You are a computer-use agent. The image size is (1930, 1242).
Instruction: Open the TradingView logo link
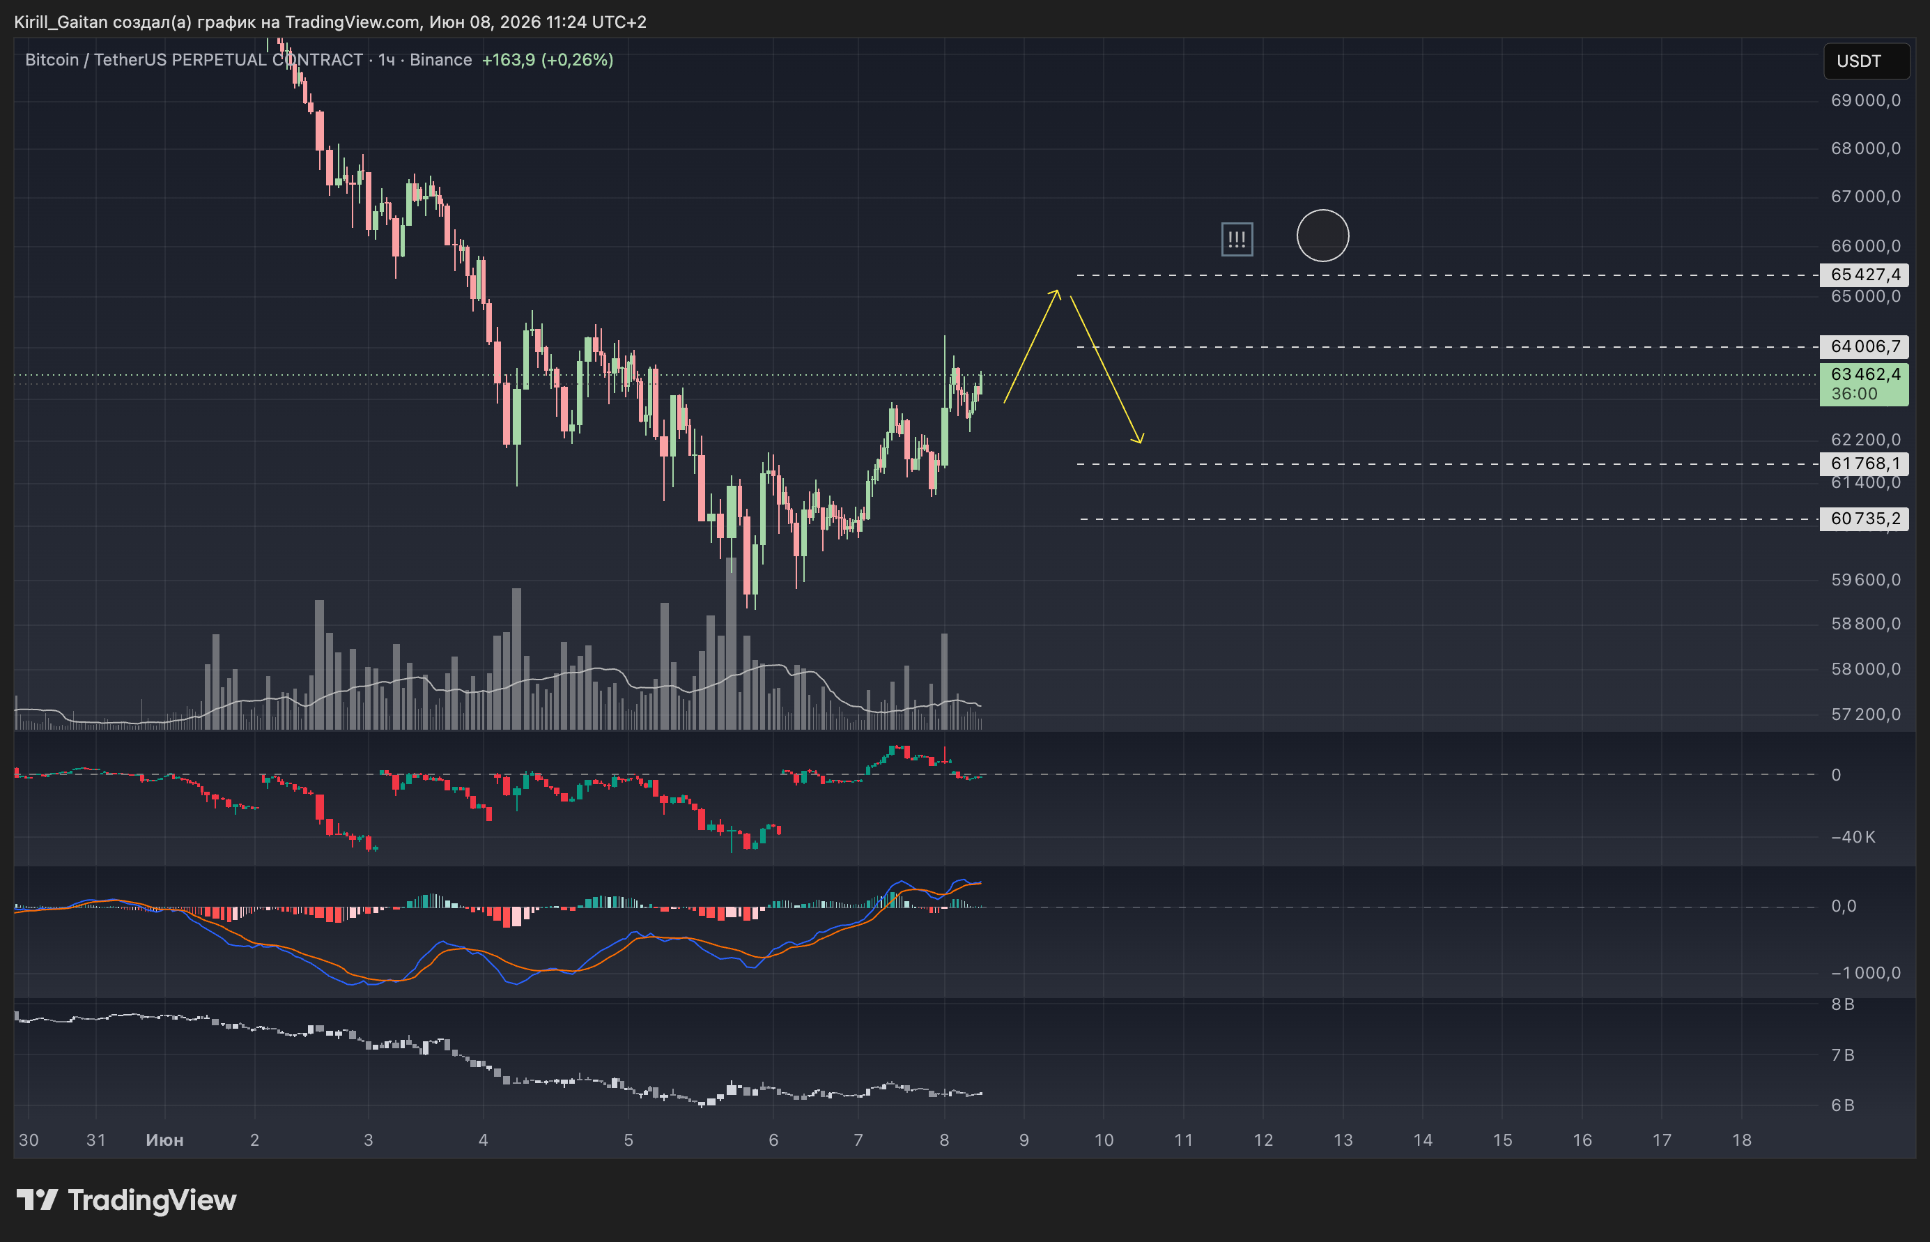pos(127,1200)
